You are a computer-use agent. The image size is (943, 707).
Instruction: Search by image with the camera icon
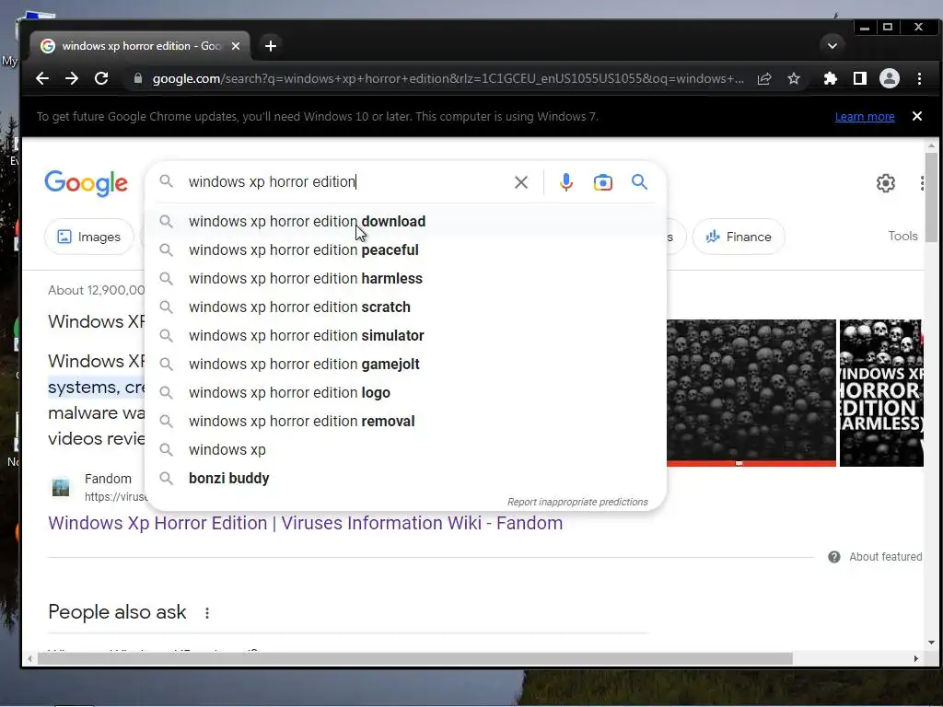[x=602, y=182]
